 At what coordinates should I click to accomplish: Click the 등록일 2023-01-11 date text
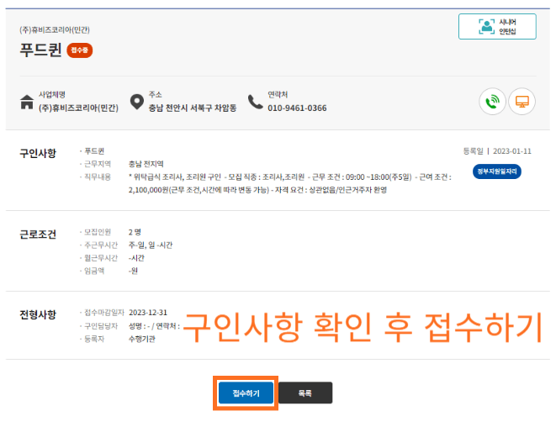(x=497, y=151)
